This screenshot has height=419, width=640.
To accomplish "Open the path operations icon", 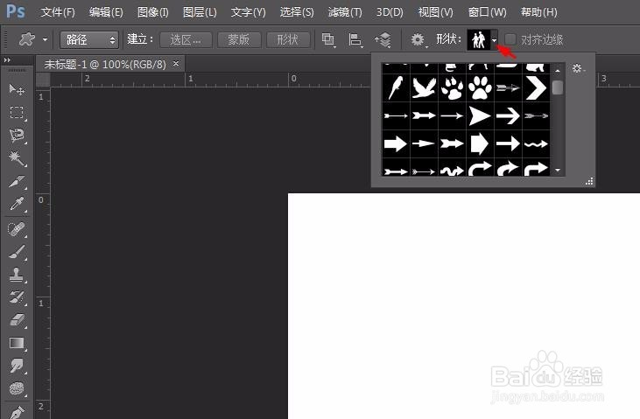I will pyautogui.click(x=328, y=39).
